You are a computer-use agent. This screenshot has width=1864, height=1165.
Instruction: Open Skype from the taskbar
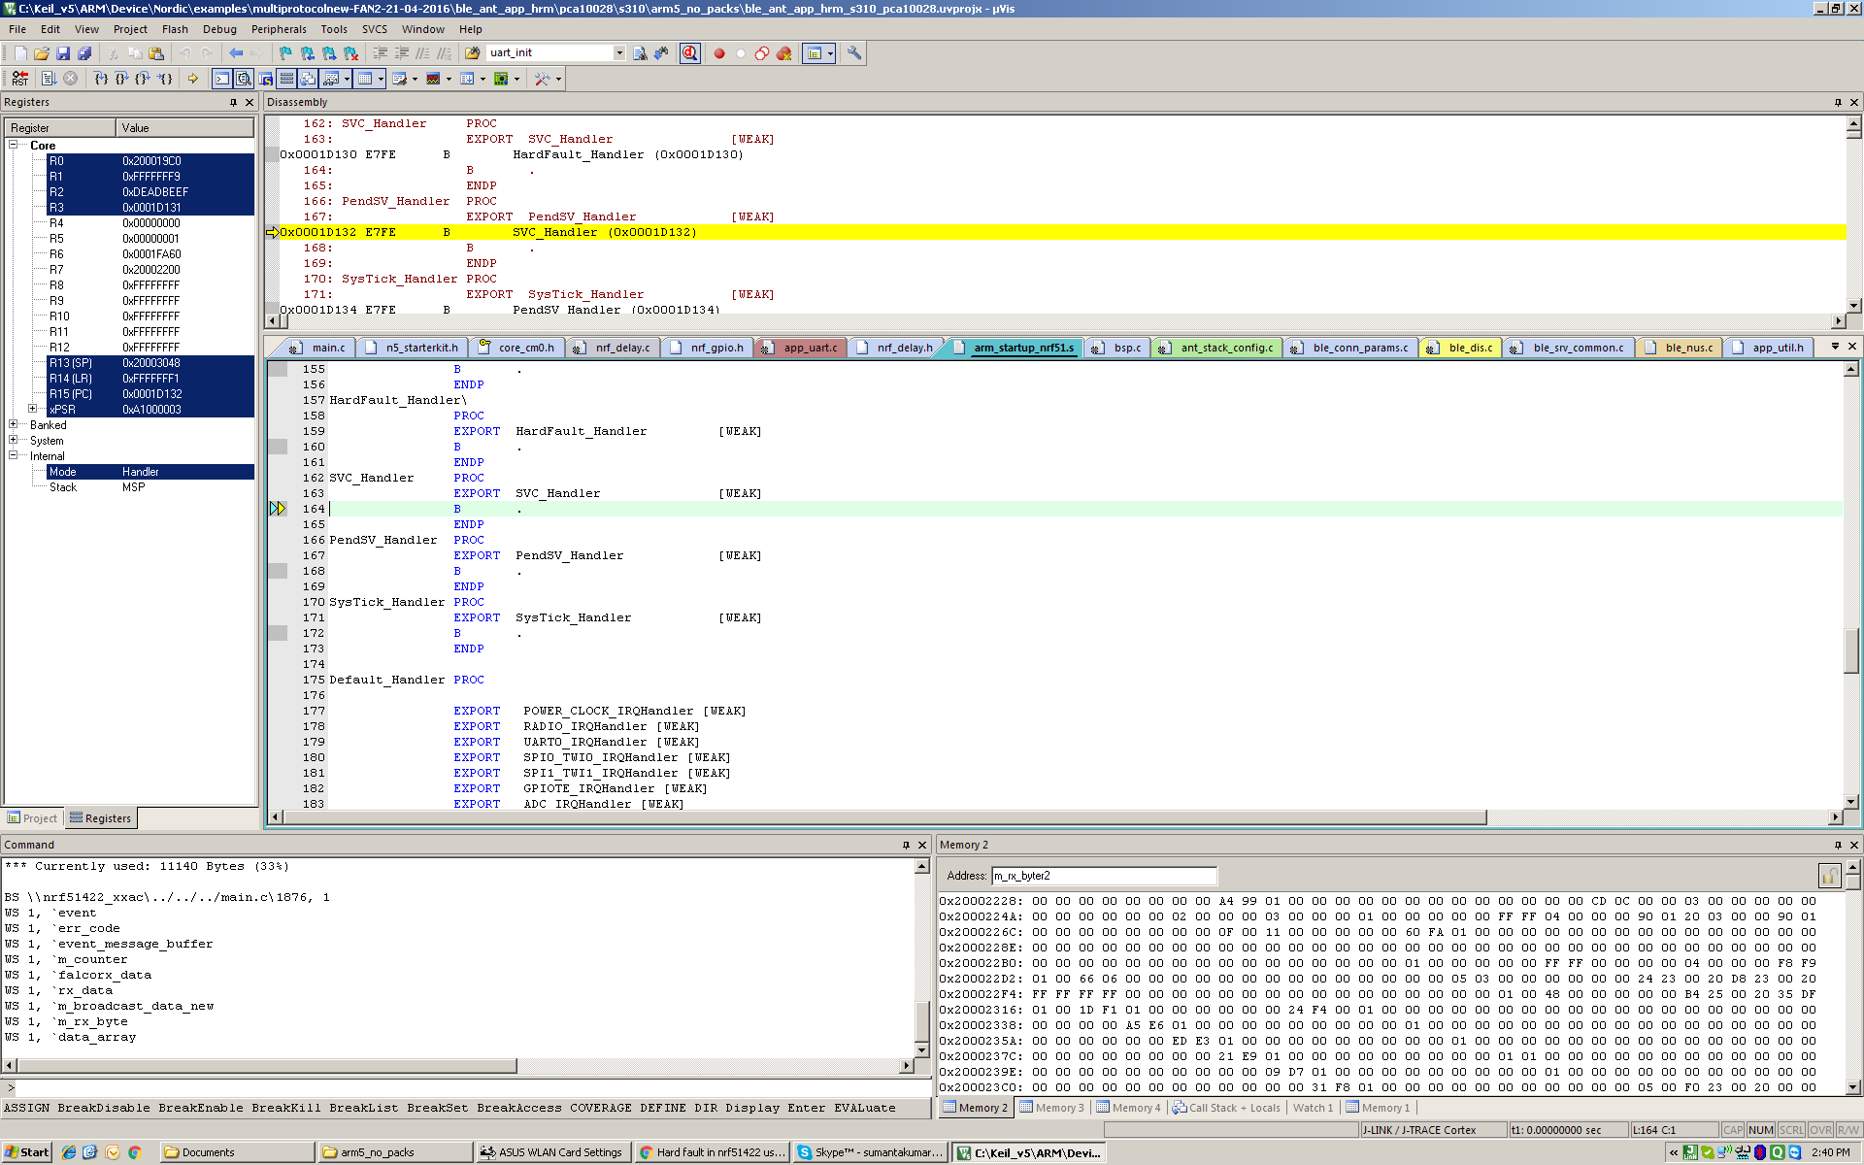[870, 1152]
